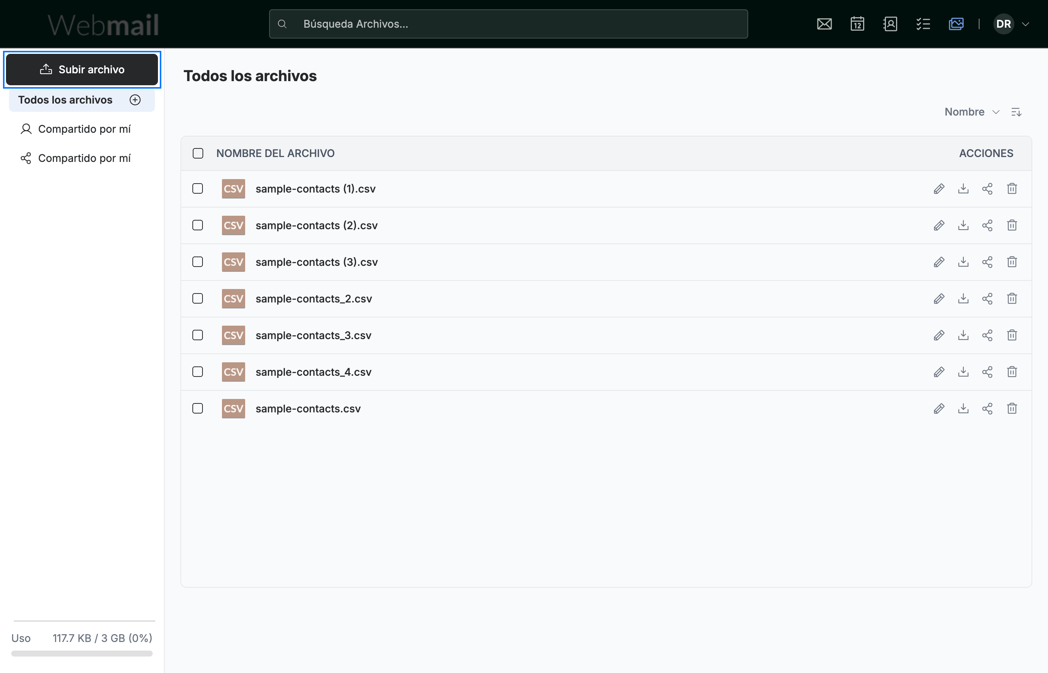Check the box for sample-contacts (1).csv
This screenshot has width=1048, height=673.
pos(198,189)
